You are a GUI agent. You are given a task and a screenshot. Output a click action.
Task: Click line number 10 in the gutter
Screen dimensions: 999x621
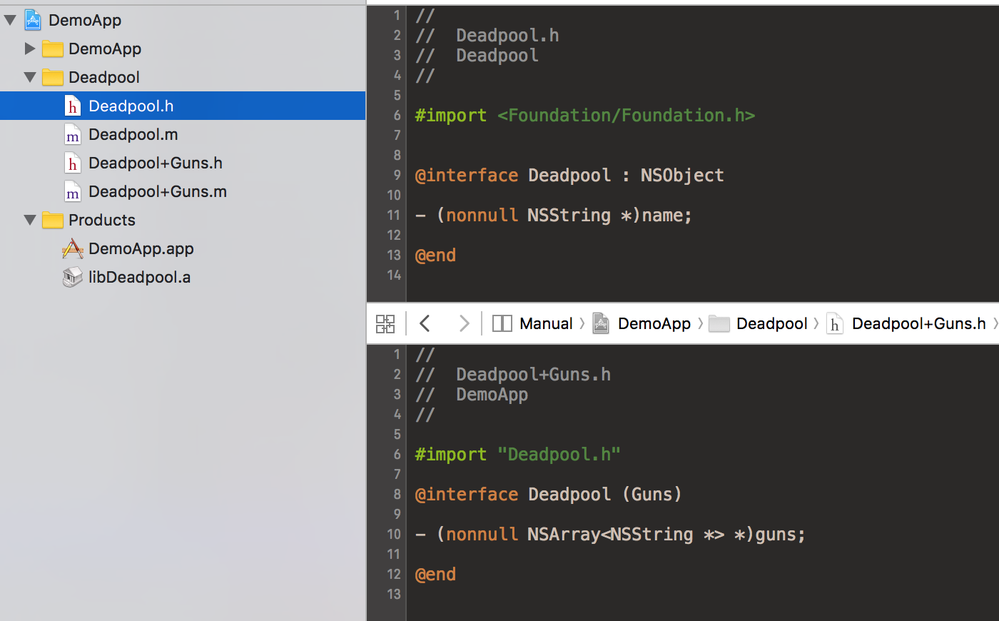coord(393,195)
